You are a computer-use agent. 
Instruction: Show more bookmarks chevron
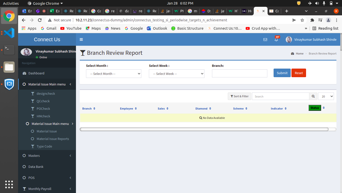click(x=306, y=28)
